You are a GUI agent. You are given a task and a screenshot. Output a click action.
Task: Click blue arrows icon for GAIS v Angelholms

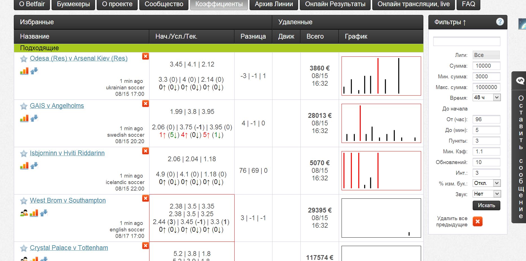coord(34,118)
